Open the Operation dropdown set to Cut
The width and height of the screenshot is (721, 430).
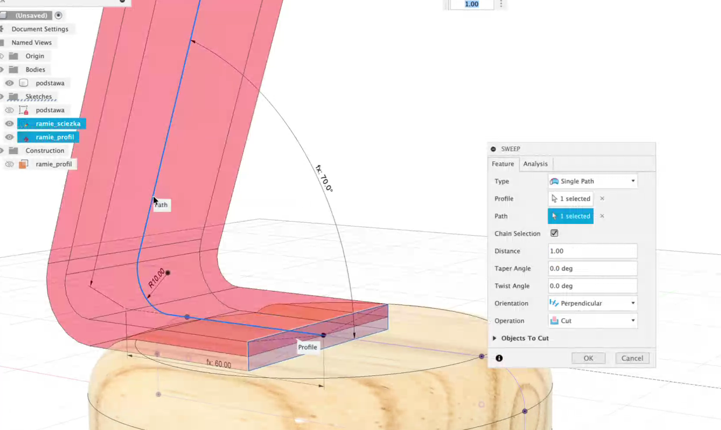592,321
